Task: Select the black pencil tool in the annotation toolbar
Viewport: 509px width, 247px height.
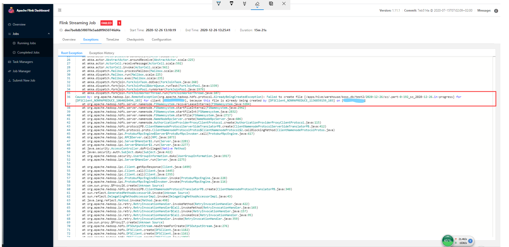Action: point(232,4)
